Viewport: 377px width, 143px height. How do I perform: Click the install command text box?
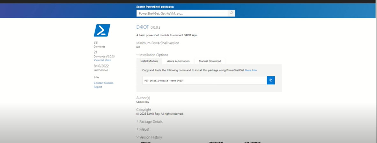[x=204, y=80]
